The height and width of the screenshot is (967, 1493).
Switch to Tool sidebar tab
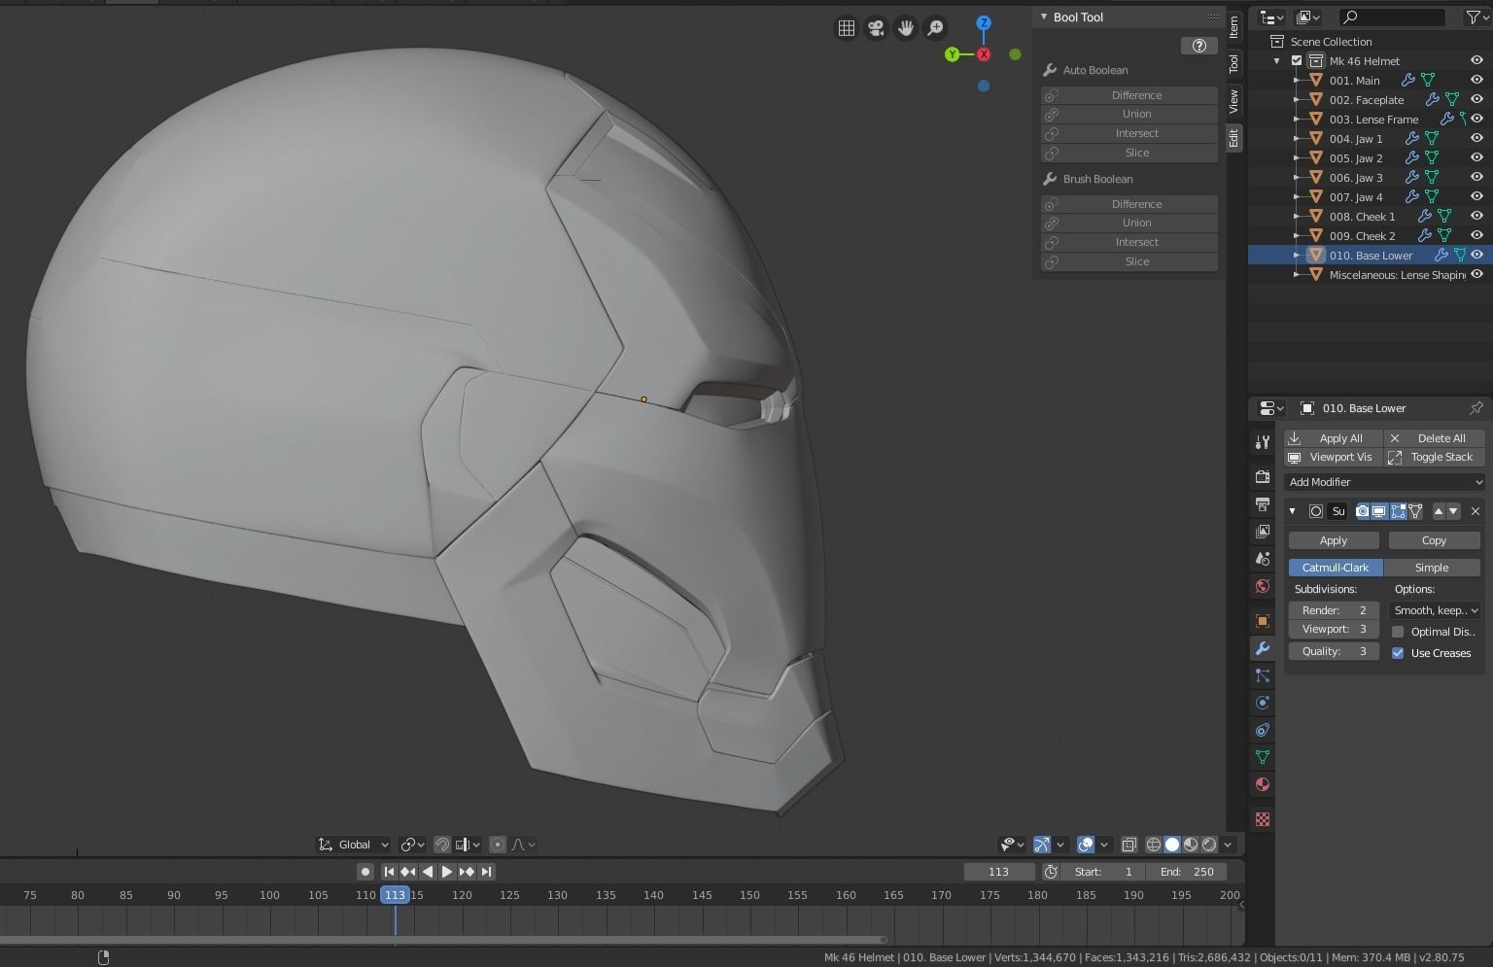pyautogui.click(x=1233, y=63)
